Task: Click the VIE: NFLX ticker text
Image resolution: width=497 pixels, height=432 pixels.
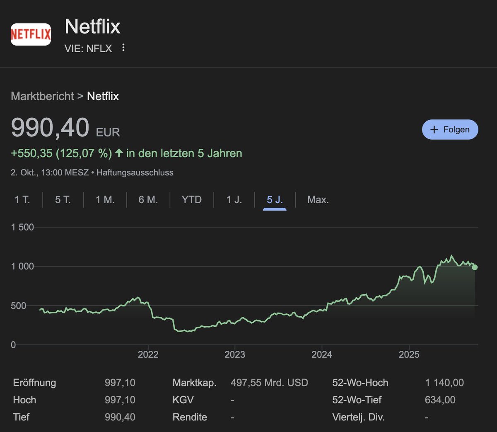Action: [x=88, y=49]
